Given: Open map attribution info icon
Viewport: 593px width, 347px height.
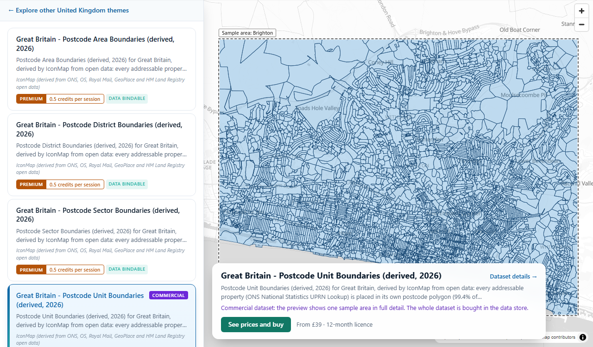Looking at the screenshot, I should coord(583,337).
